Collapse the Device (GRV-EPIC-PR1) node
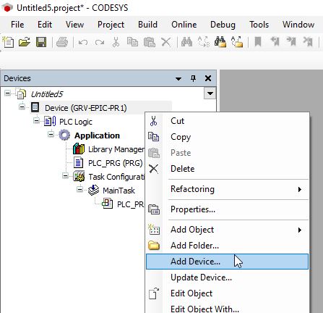Image resolution: width=323 pixels, height=313 pixels. 22,107
